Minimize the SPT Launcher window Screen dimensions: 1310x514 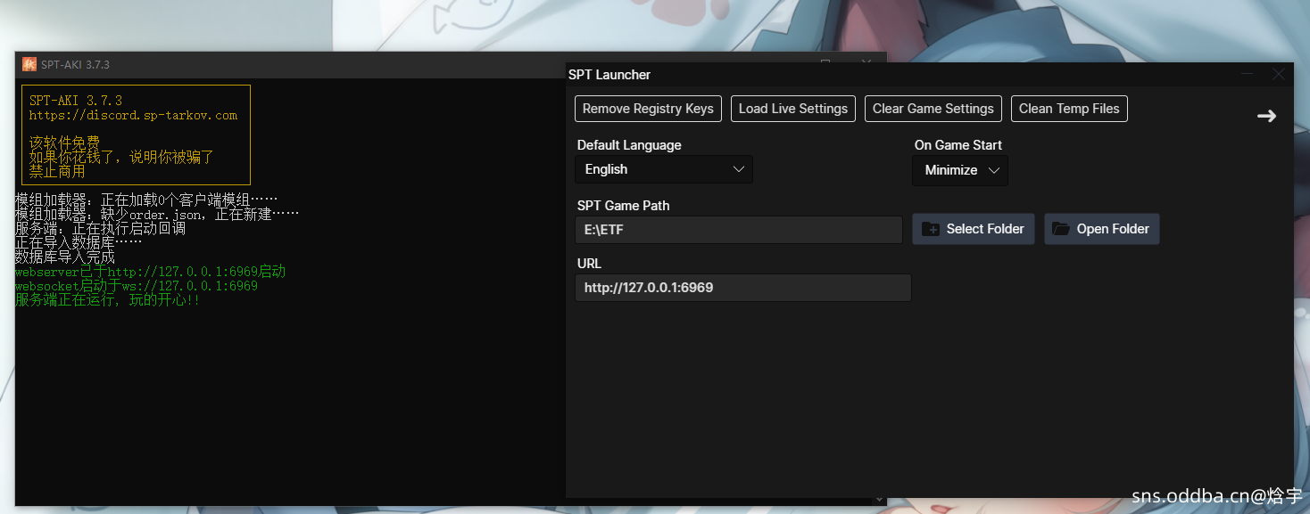pos(1248,74)
